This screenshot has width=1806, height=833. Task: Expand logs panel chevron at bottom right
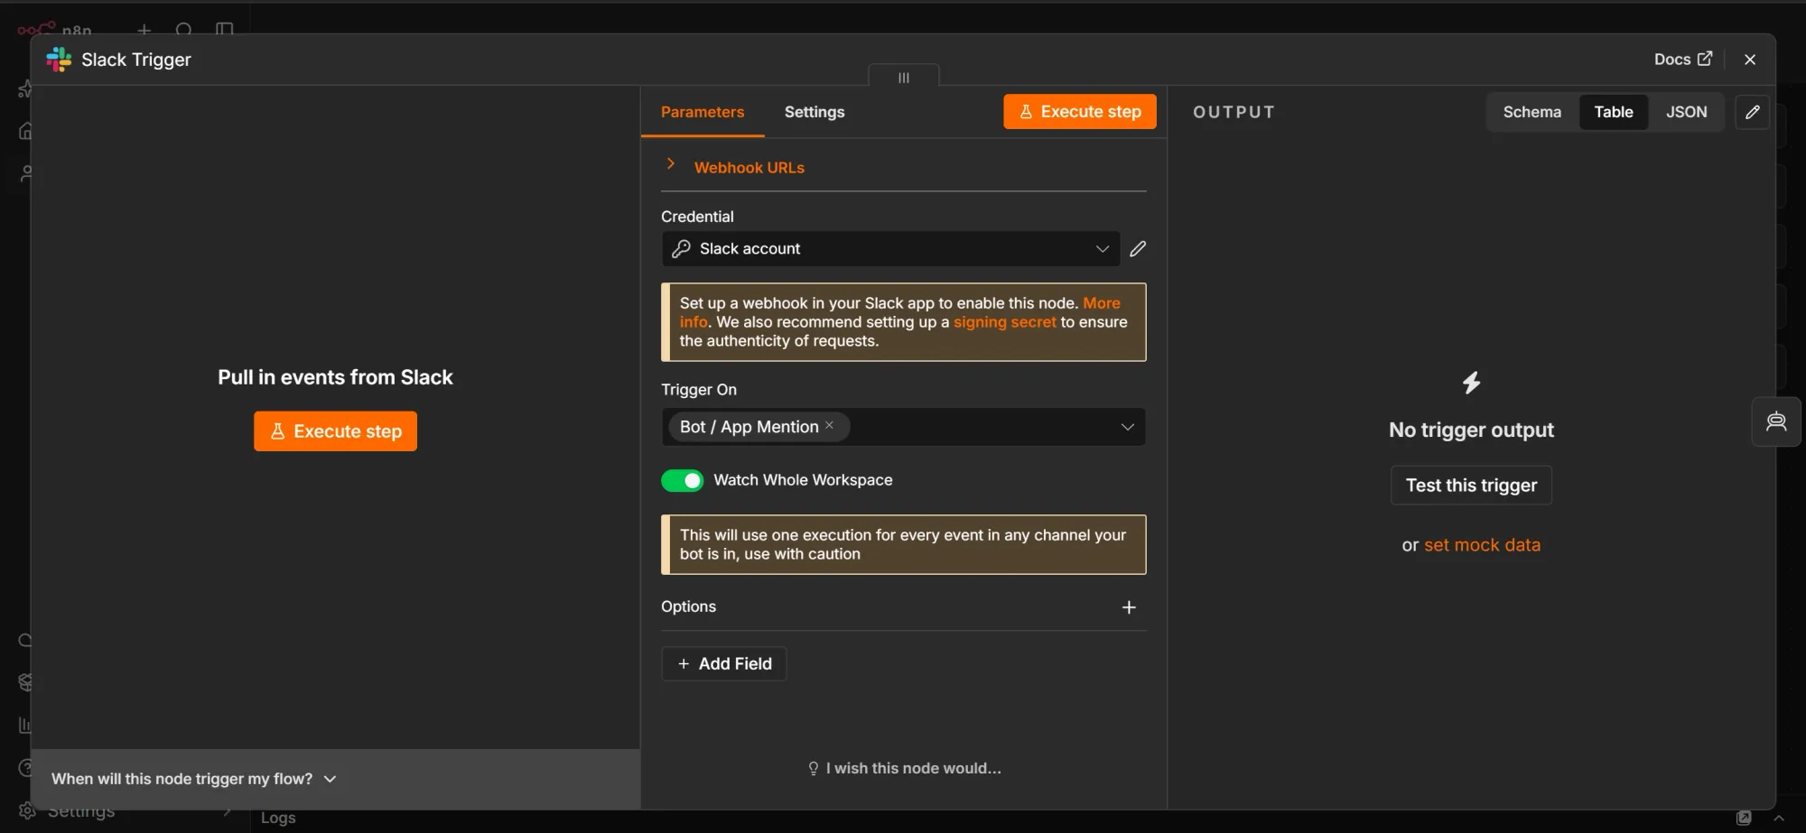pyautogui.click(x=1779, y=818)
